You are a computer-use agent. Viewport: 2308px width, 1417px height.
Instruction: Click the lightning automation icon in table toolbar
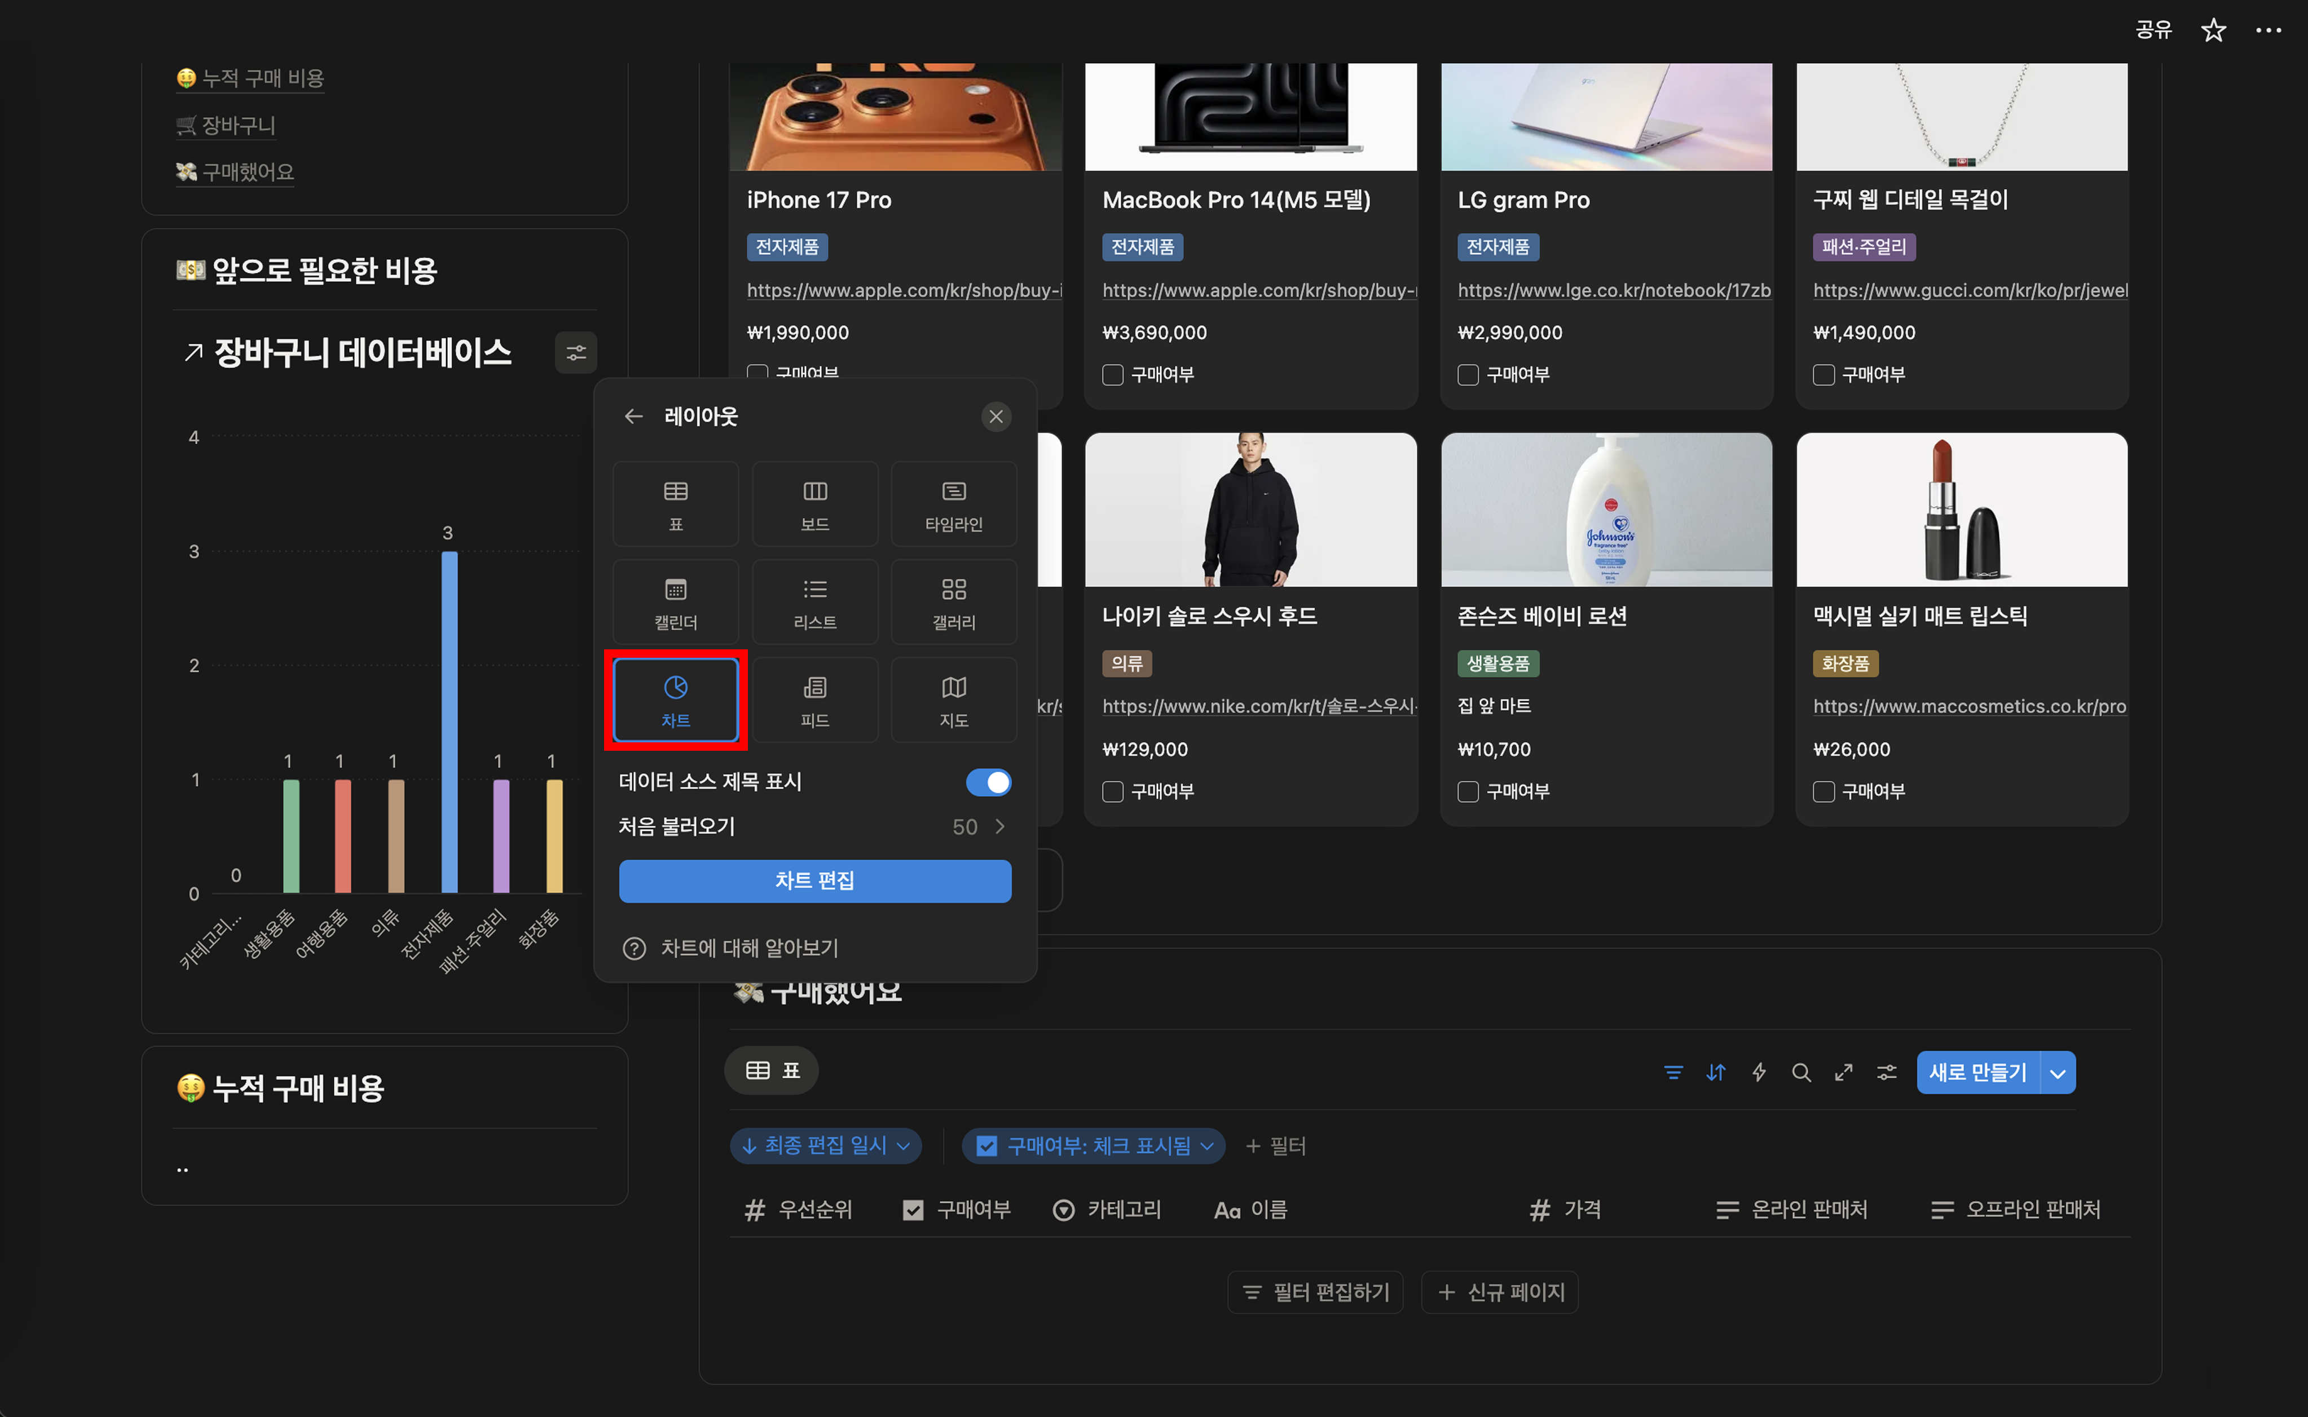[x=1759, y=1072]
